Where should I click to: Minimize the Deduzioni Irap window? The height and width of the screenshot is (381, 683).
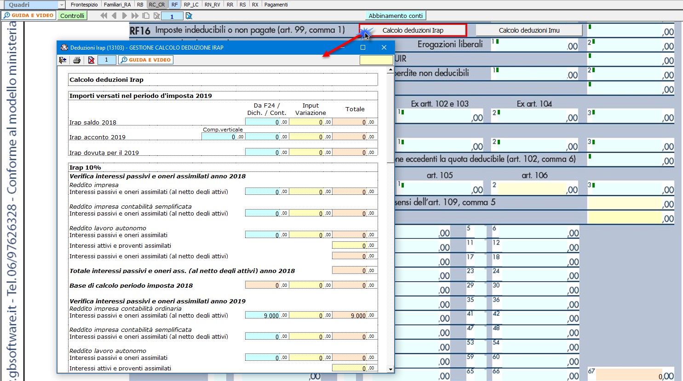342,47
